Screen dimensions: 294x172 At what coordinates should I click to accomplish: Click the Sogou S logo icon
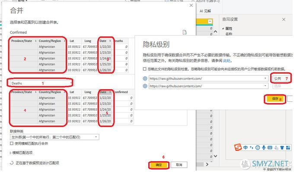pos(238,147)
